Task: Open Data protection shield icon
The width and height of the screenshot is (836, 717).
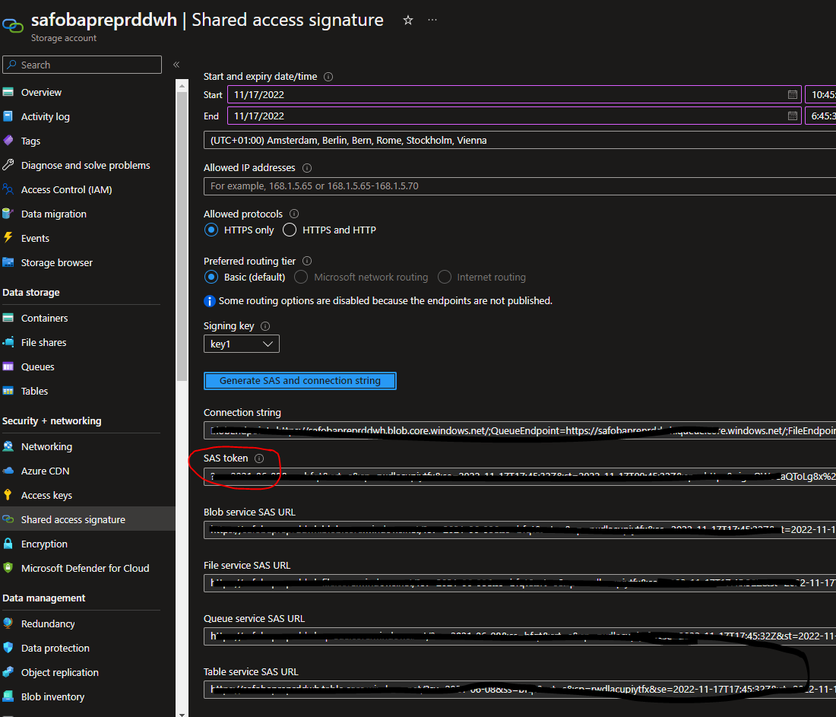Action: point(8,648)
